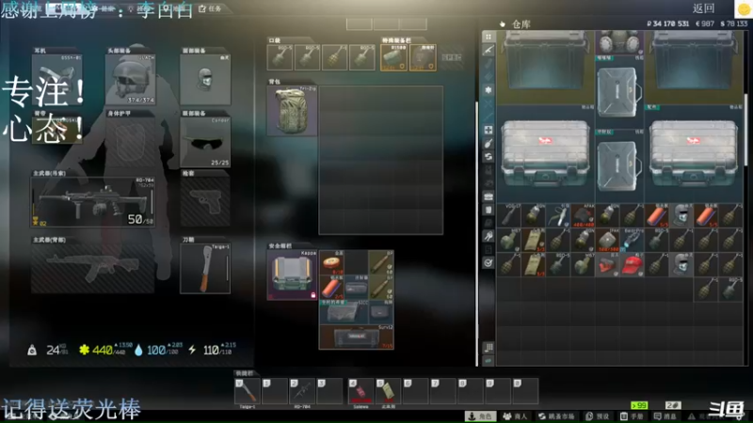The image size is (753, 423).
Task: Open the left items case with red label
Action: (x=545, y=153)
